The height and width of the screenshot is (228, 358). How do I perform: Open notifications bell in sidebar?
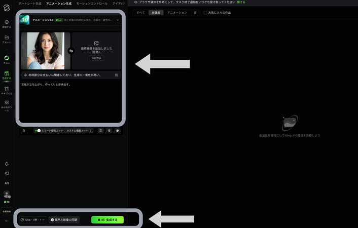[7, 164]
